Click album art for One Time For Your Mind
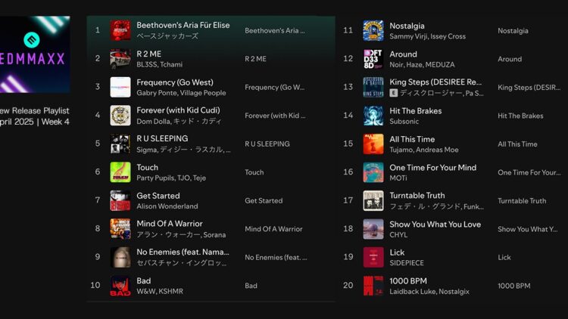Screen dimensions: 568x319 pyautogui.click(x=373, y=172)
